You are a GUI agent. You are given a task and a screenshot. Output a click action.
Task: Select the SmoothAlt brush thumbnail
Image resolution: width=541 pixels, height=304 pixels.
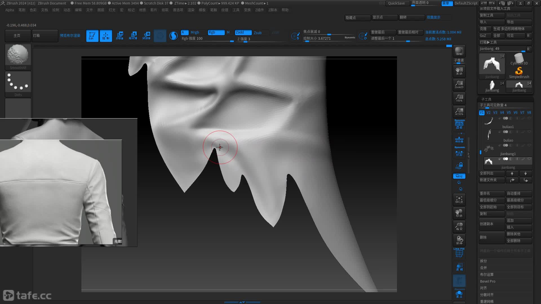(18, 57)
